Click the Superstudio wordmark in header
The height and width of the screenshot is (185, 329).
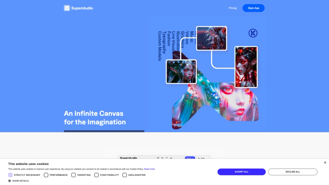click(x=82, y=8)
